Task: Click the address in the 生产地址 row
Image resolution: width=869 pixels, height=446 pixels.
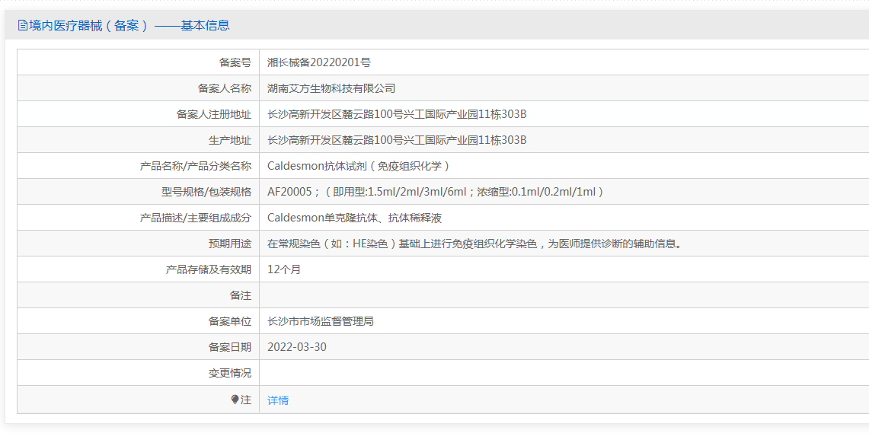Action: [397, 140]
